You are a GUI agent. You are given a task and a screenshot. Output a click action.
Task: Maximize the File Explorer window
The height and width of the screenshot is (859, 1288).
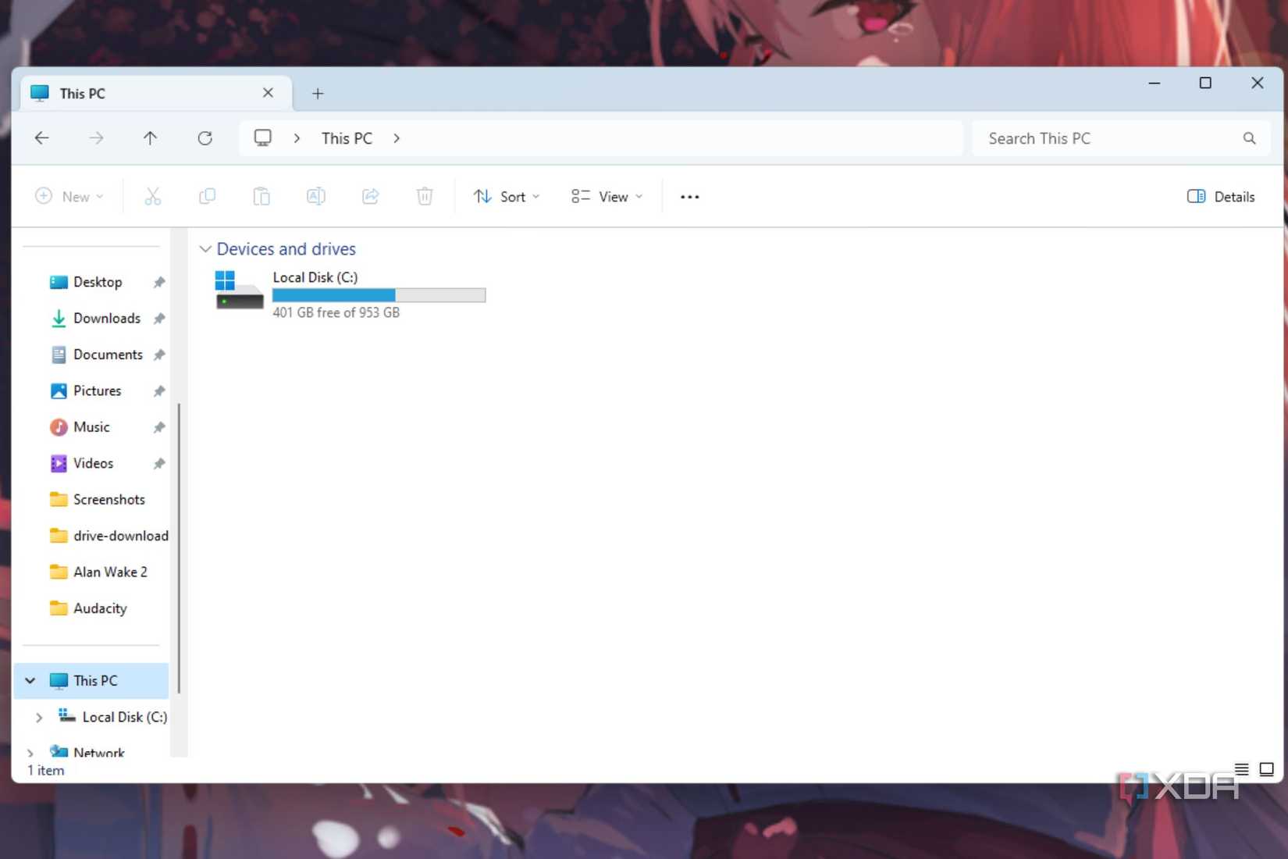pyautogui.click(x=1205, y=83)
